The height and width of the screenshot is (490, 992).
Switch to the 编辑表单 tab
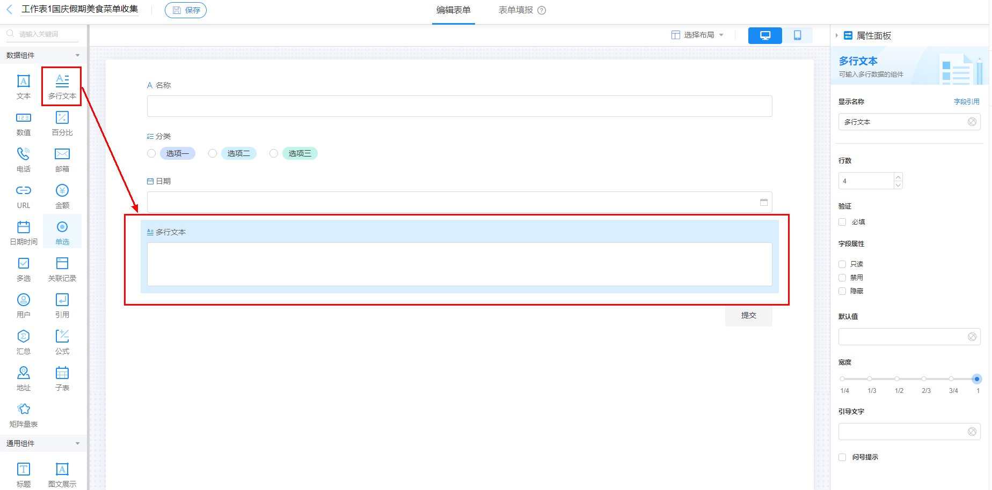tap(454, 10)
